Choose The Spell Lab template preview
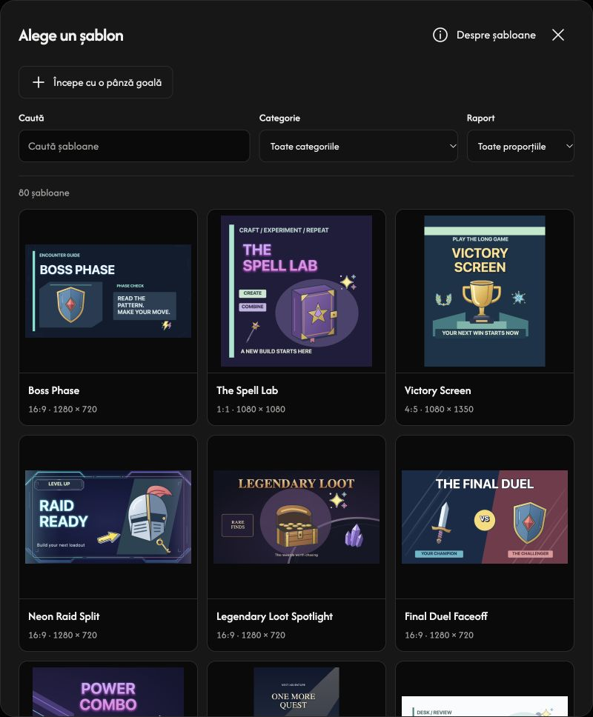 [x=296, y=291]
